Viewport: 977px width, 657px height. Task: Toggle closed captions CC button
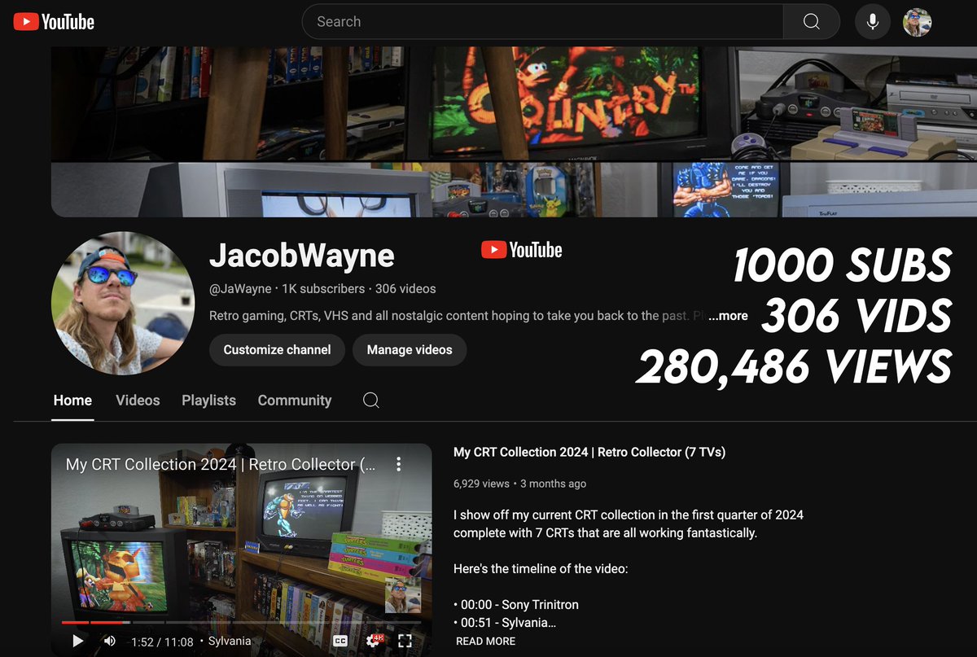coord(340,642)
